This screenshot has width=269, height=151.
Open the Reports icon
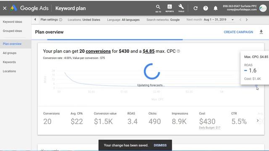coord(169,8)
